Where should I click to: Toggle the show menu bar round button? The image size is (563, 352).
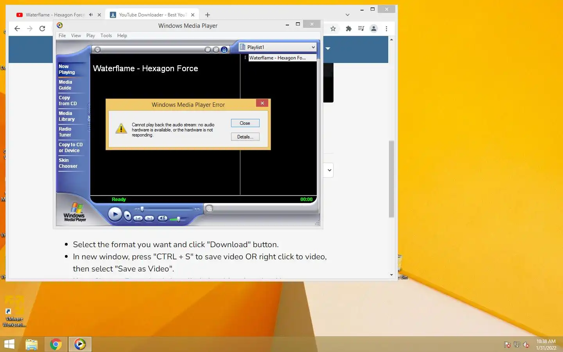click(x=98, y=50)
